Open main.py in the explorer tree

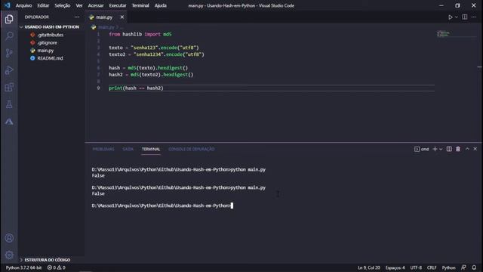[x=45, y=51]
